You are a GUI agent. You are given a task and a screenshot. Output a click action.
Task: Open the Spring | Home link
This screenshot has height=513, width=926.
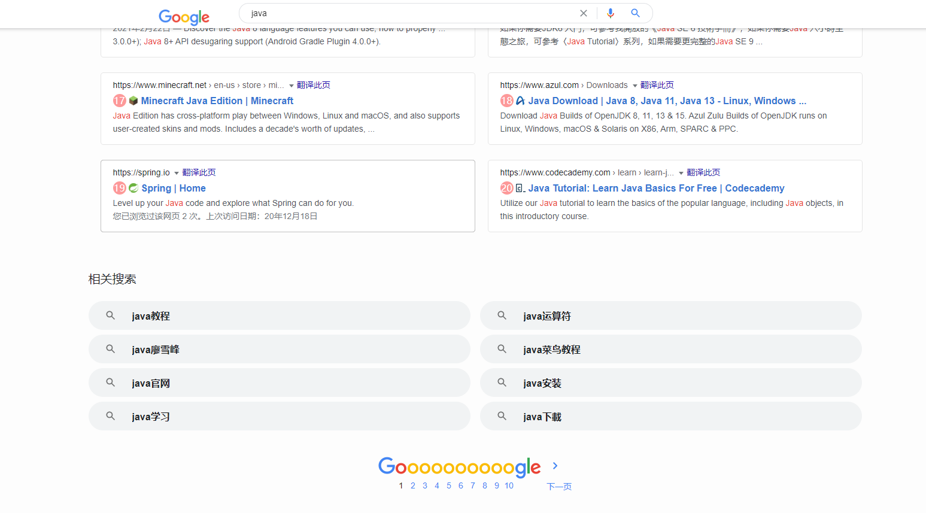pos(174,188)
